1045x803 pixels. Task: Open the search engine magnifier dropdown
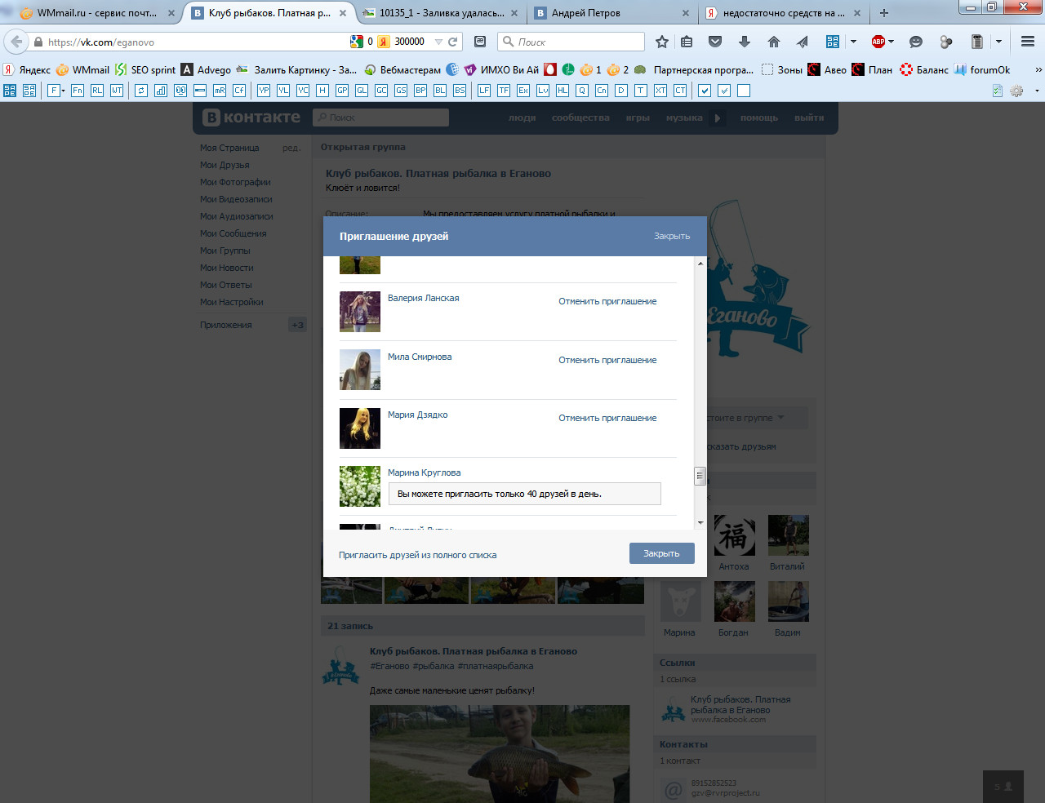point(508,42)
